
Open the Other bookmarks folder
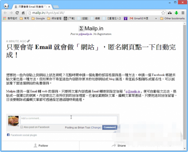[173, 18]
